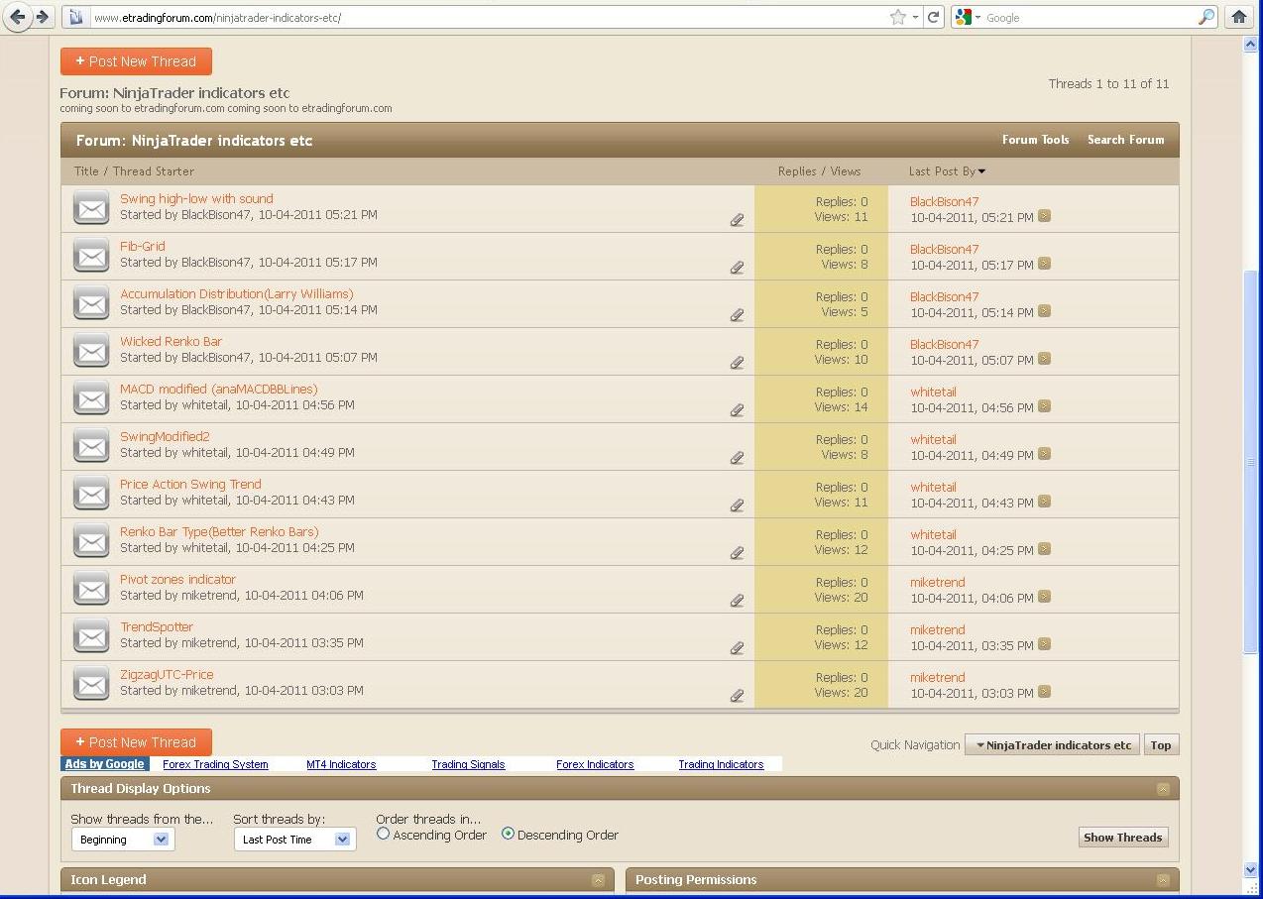Click Ads by Google label
This screenshot has width=1263, height=899.
pyautogui.click(x=105, y=764)
